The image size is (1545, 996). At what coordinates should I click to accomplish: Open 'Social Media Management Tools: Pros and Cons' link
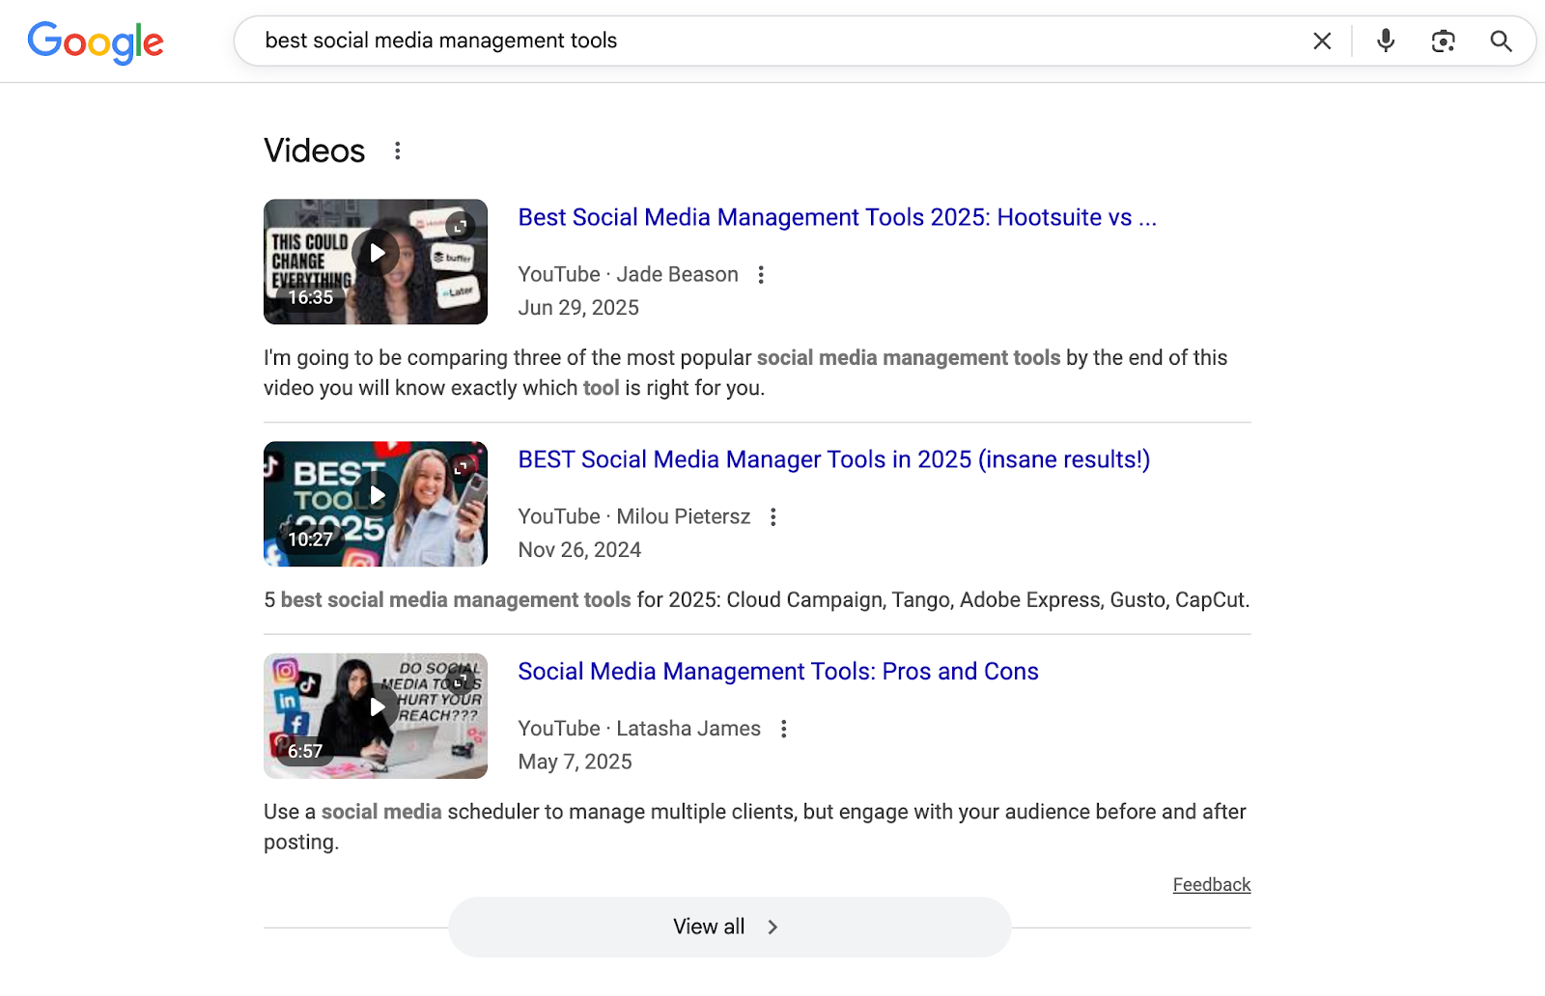(778, 672)
